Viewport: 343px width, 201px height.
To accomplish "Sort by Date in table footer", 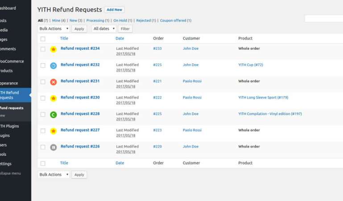I will [x=120, y=163].
